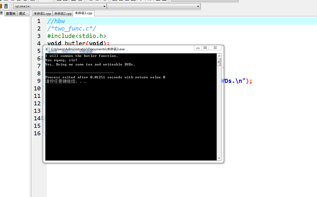Open the (globals) scope dropdown
317x197 pixels.
[60, 6]
